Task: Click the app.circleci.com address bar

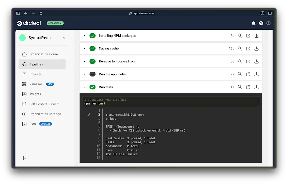Action: [x=142, y=13]
